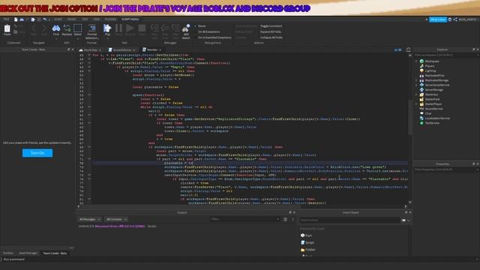Click Turn On button for Team Create
Viewport: 480px width, 270px height.
point(37,153)
